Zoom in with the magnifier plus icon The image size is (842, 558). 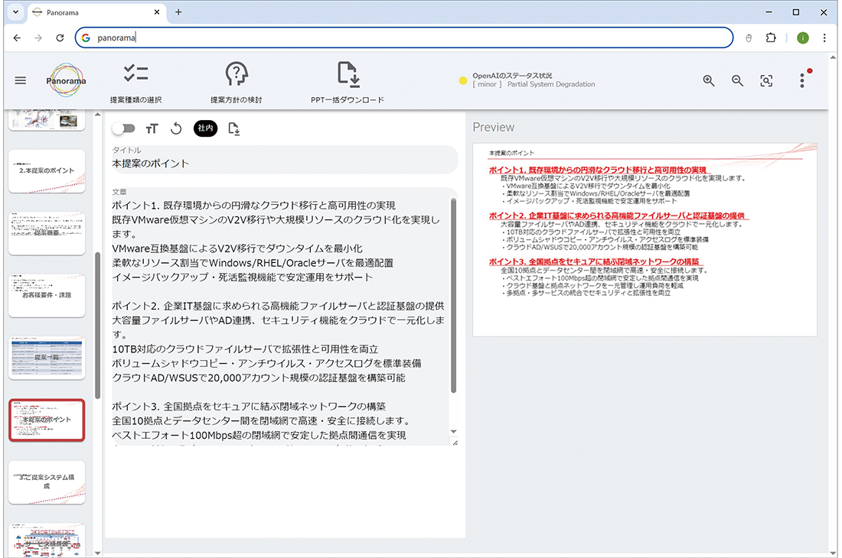[x=709, y=81]
